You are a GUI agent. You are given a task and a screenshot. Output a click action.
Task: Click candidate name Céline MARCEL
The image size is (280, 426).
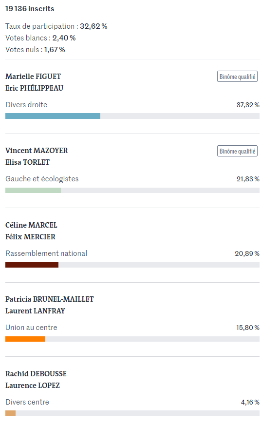[x=32, y=225]
